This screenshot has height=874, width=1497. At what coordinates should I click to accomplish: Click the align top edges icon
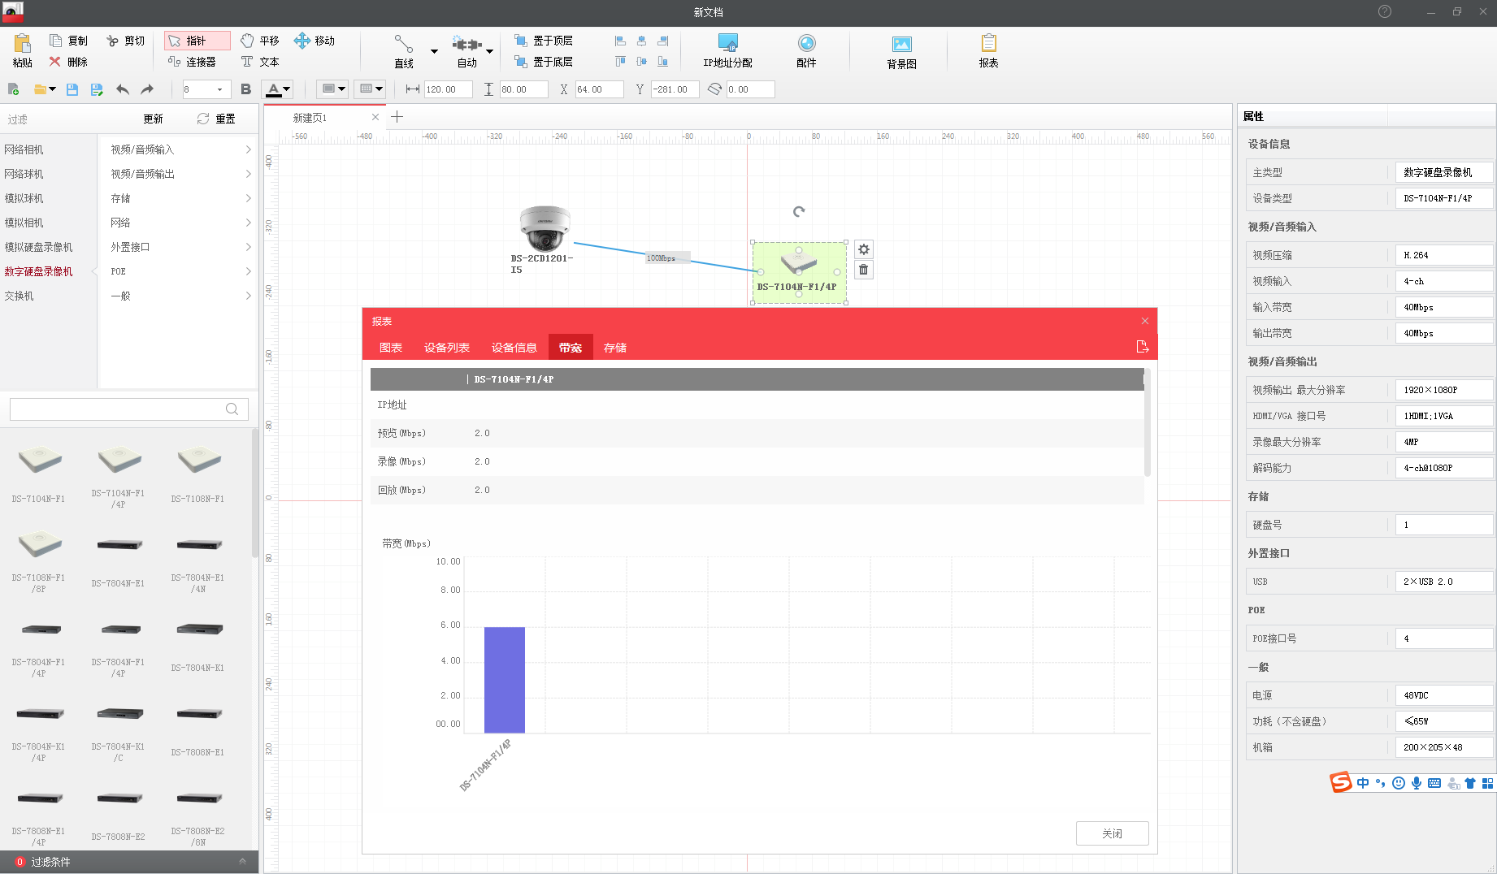(620, 62)
